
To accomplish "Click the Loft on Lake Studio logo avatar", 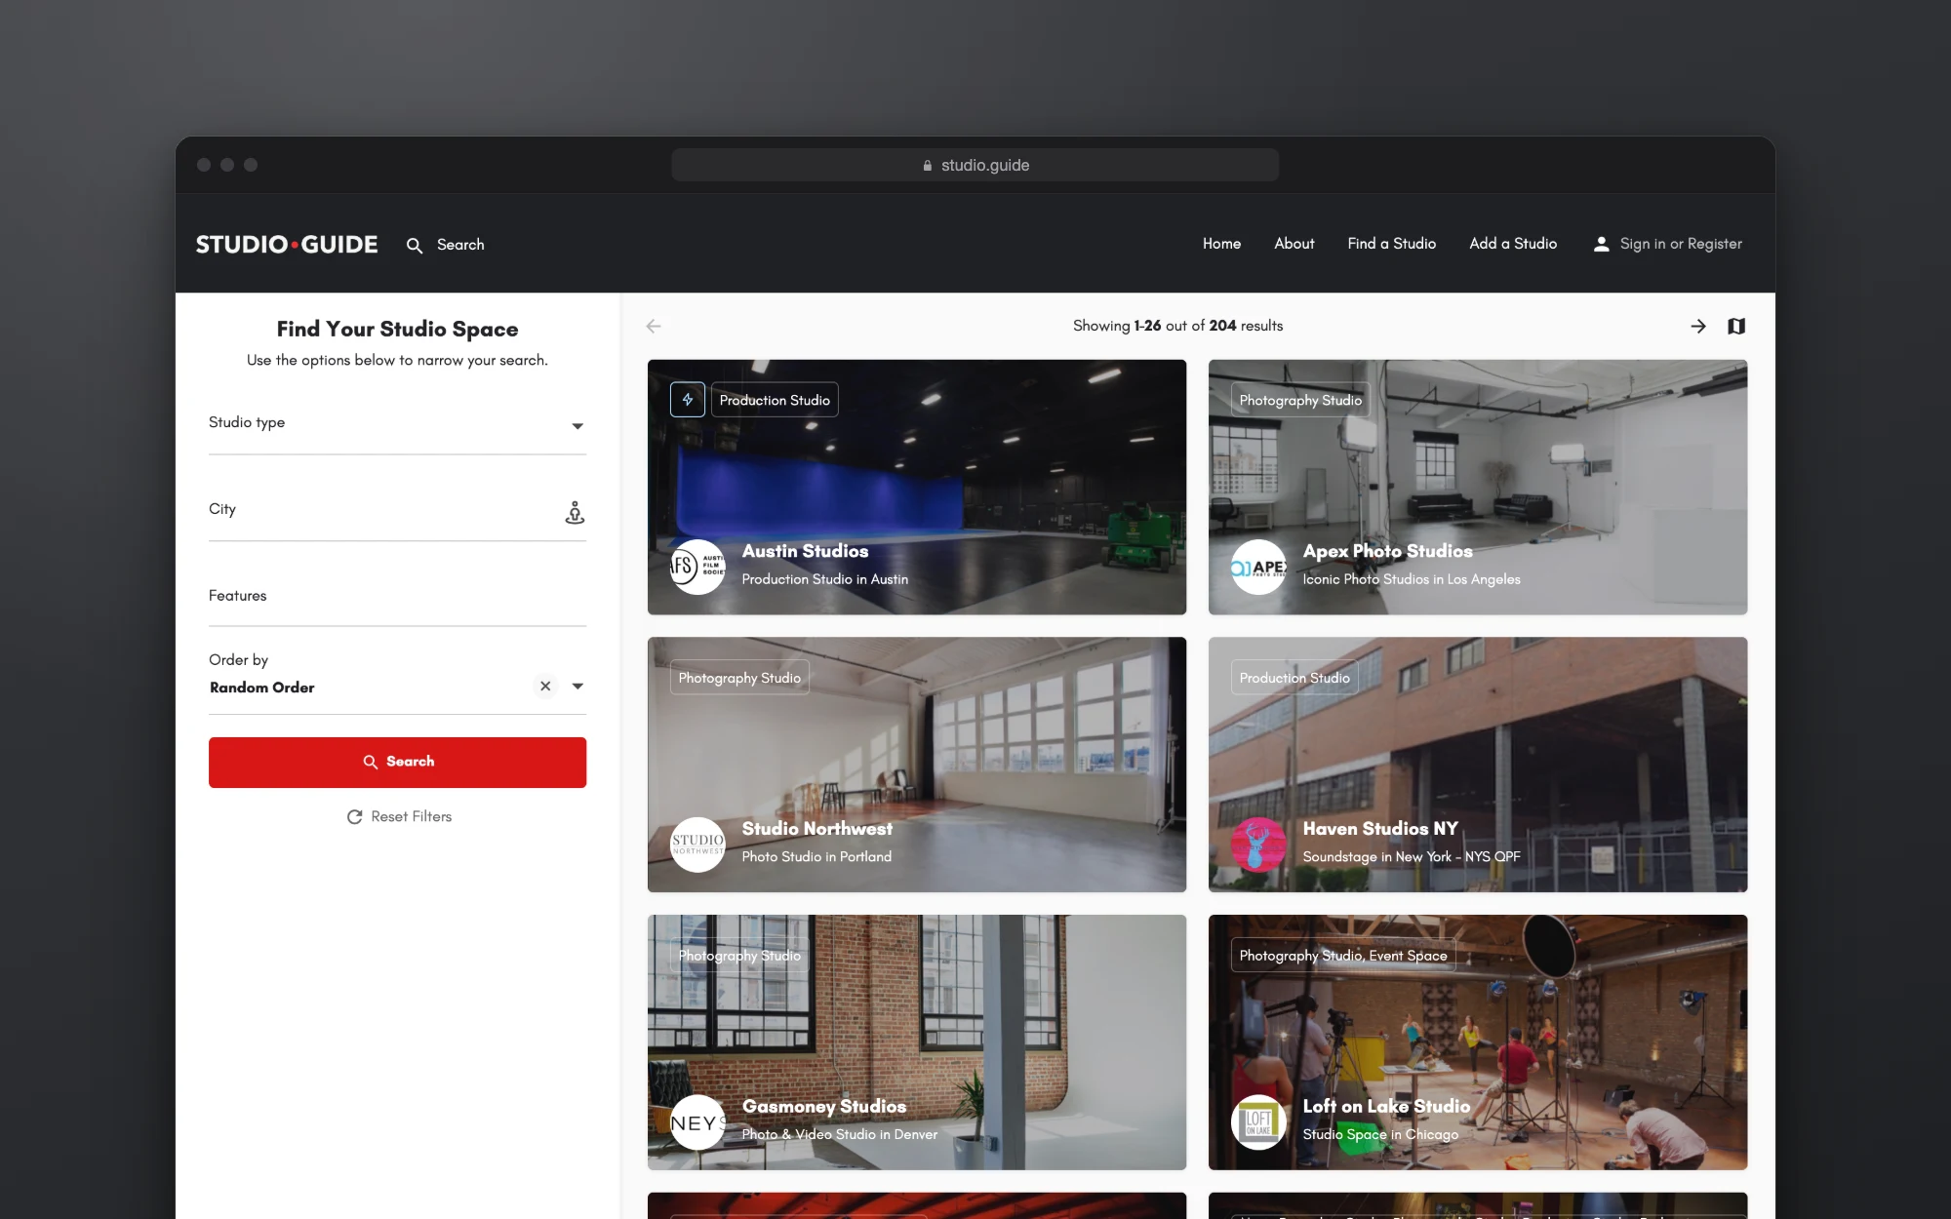I will click(x=1258, y=1122).
